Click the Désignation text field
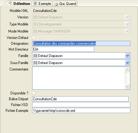Viewport: 138px width, 133px height. click(81, 44)
